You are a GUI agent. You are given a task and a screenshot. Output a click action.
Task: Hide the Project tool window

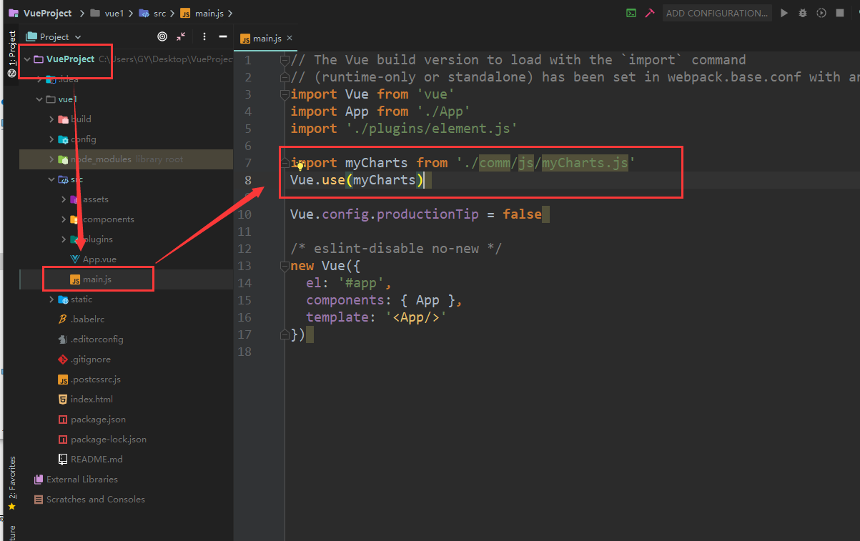pyautogui.click(x=223, y=36)
